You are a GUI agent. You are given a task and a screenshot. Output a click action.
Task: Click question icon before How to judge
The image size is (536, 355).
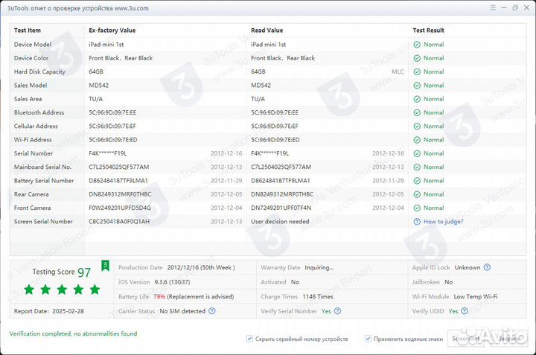click(418, 222)
